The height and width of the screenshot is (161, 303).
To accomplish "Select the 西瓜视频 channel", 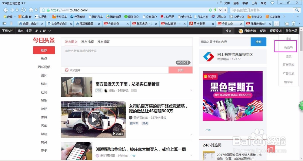I will [44, 67].
